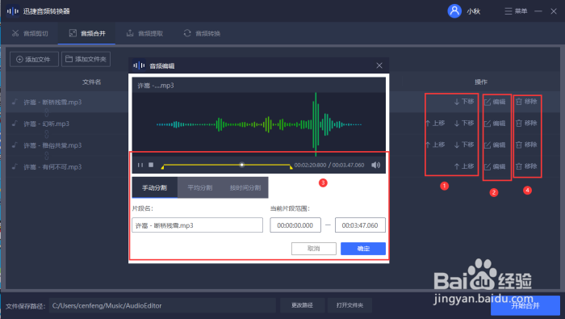Move 幻听.mp3 down with 下移

click(464, 124)
